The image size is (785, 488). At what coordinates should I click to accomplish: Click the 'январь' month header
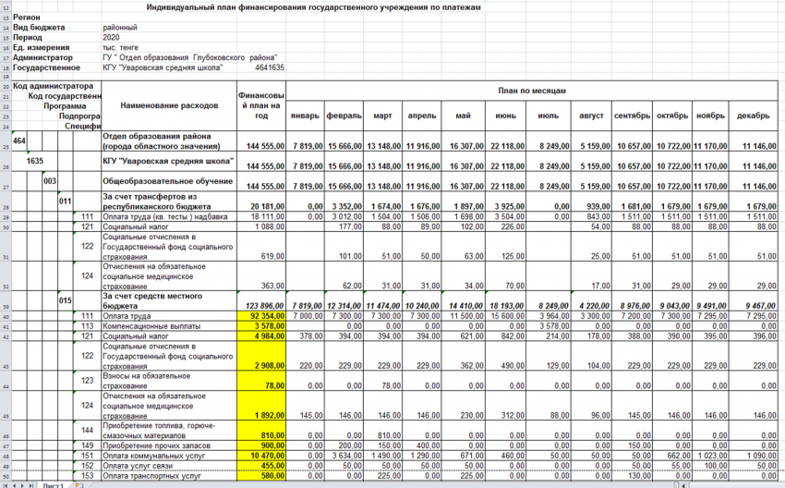pos(305,116)
